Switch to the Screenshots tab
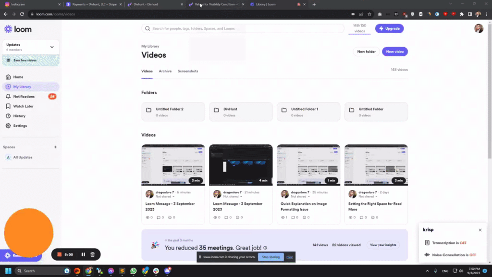 tap(188, 71)
